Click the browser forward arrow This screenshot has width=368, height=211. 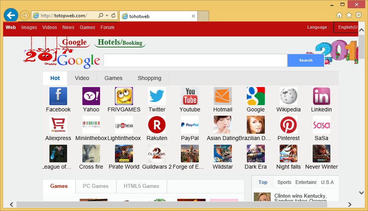[x=24, y=15]
